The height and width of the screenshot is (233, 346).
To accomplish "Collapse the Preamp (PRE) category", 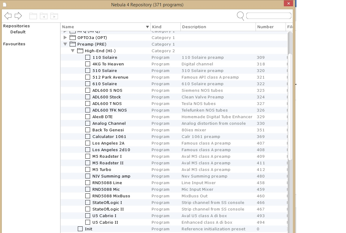I will [x=65, y=44].
